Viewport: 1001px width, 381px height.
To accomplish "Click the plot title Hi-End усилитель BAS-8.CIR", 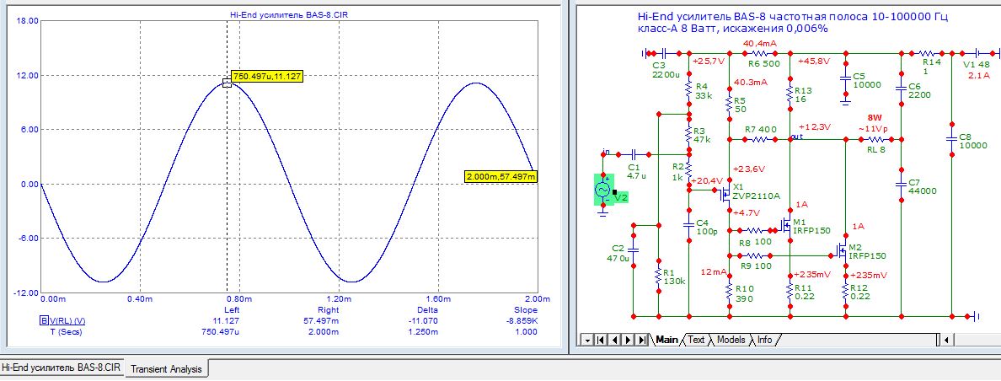I will point(289,13).
